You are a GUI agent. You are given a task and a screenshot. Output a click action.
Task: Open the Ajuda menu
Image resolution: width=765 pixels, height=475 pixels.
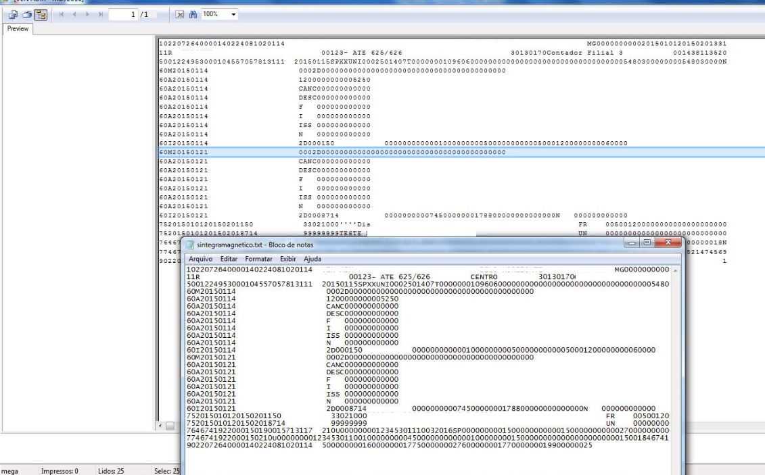coord(312,259)
